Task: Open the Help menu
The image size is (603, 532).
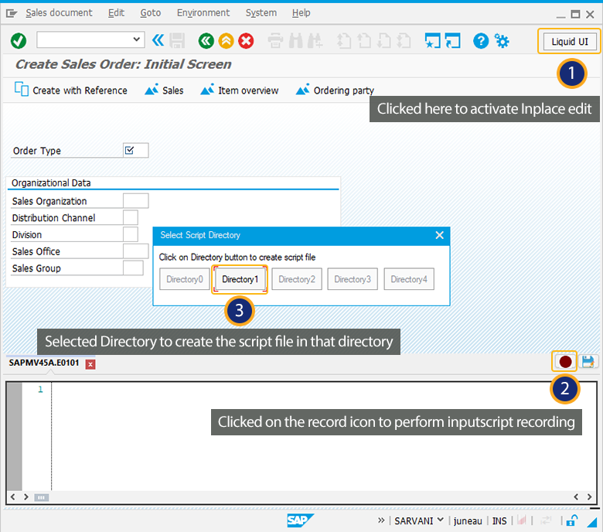Action: [x=301, y=12]
